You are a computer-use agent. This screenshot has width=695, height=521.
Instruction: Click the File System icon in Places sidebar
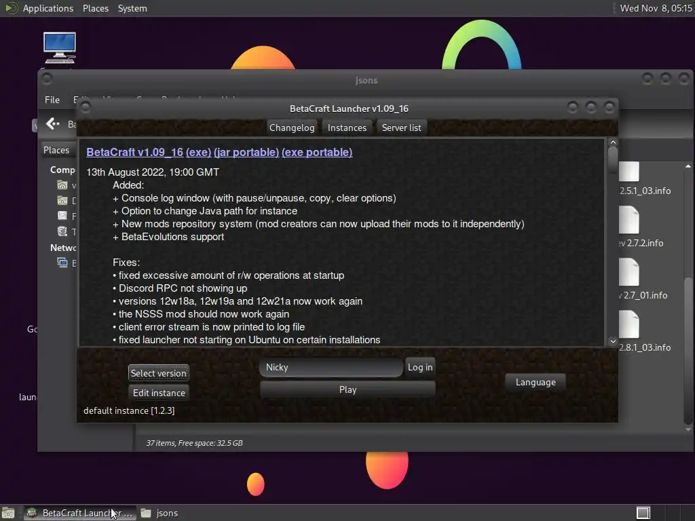pos(62,216)
